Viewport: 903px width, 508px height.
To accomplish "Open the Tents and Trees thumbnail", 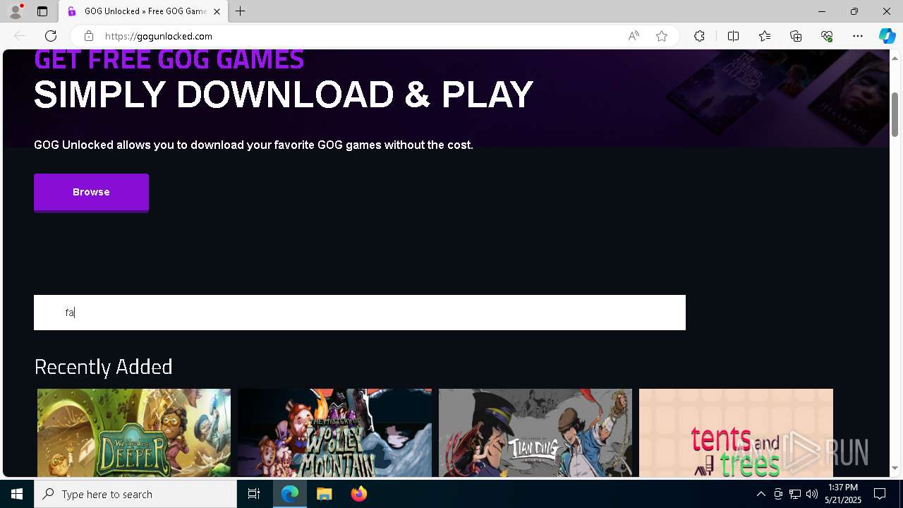I will [x=736, y=433].
